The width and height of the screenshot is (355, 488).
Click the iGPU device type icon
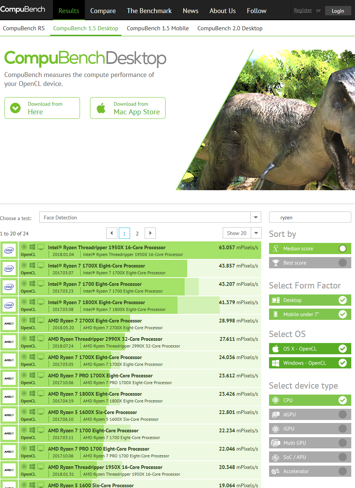point(276,429)
